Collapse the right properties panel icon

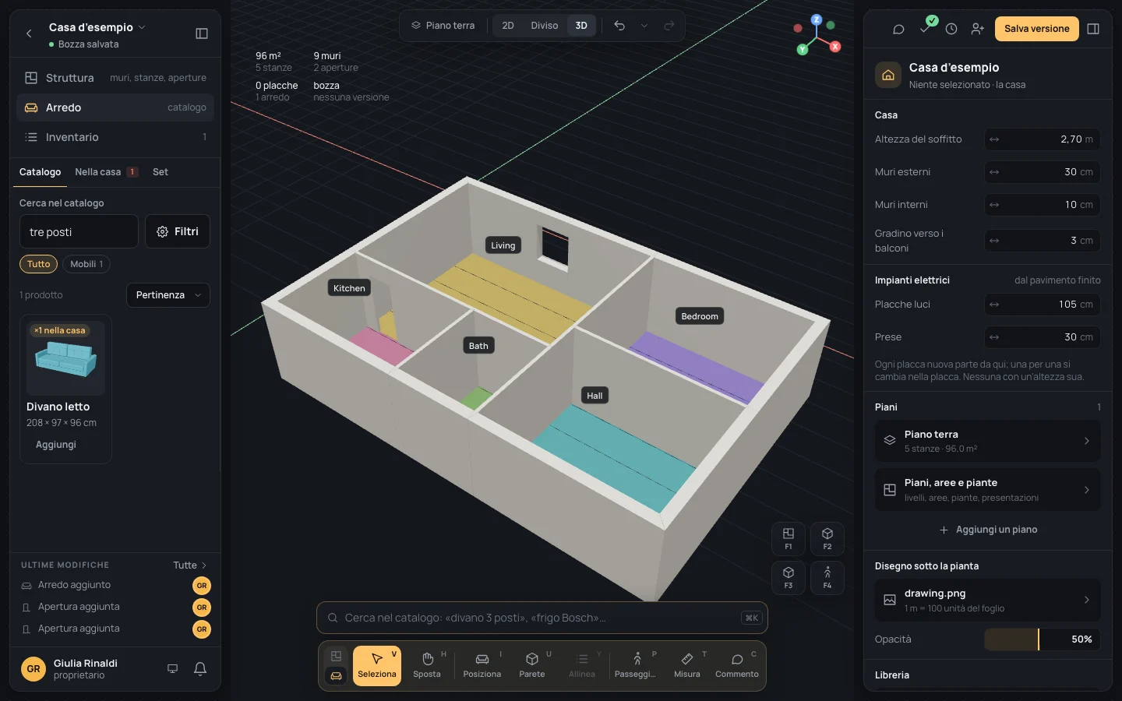tap(1093, 29)
